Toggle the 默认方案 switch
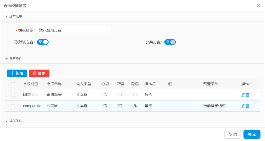The width and height of the screenshot is (265, 141). [43, 42]
